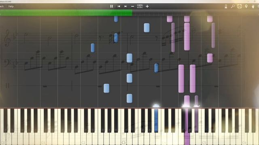
Task: Click the piano key labeled C5
Action: pyautogui.click(x=204, y=126)
